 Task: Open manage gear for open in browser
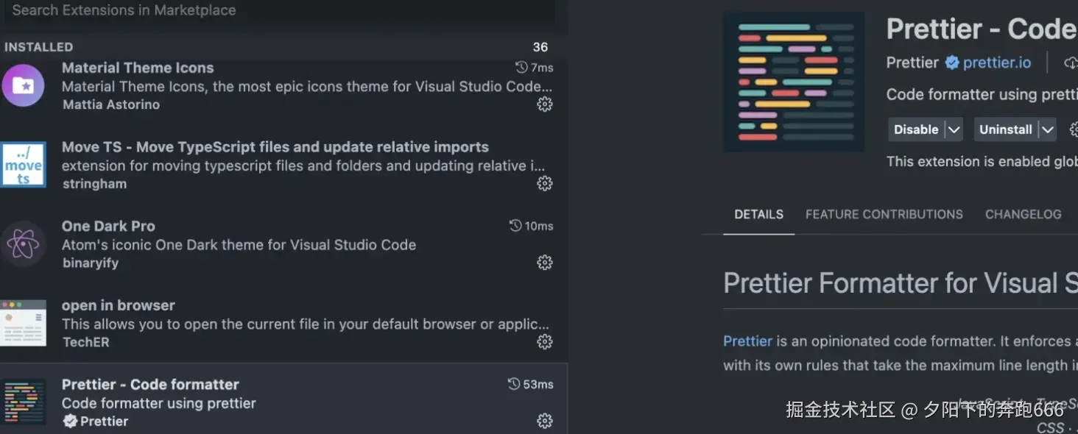545,341
